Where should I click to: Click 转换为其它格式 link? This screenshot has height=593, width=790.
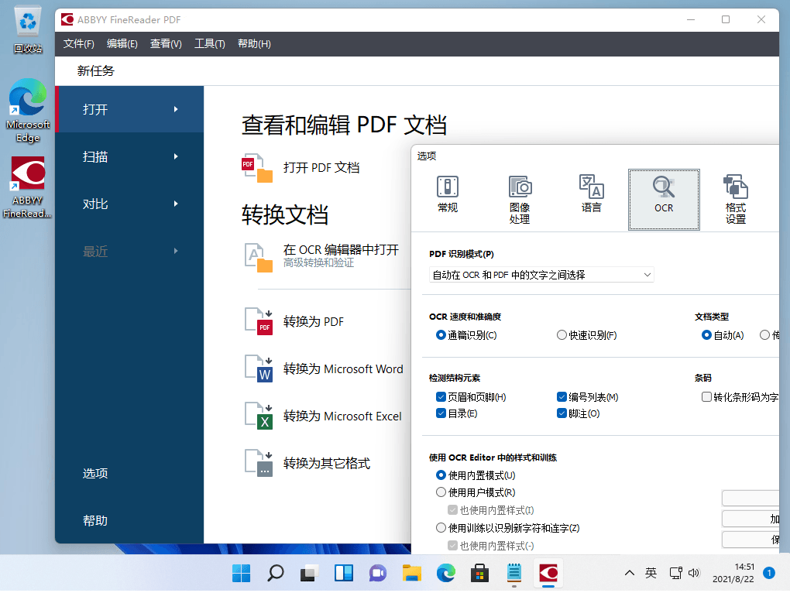327,463
